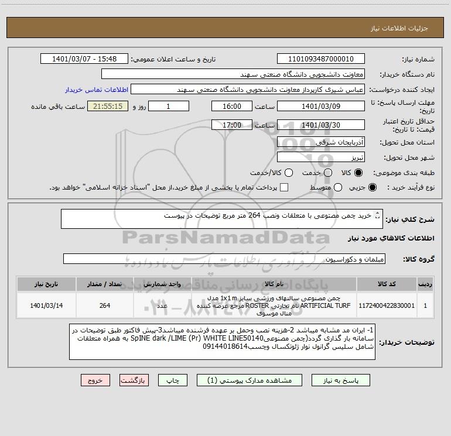Click the remaining time countdown 21:55:15

point(108,106)
